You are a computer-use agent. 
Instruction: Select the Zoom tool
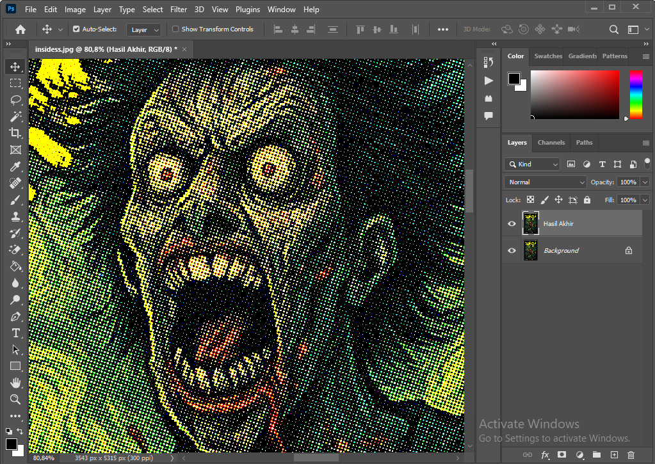click(x=15, y=399)
